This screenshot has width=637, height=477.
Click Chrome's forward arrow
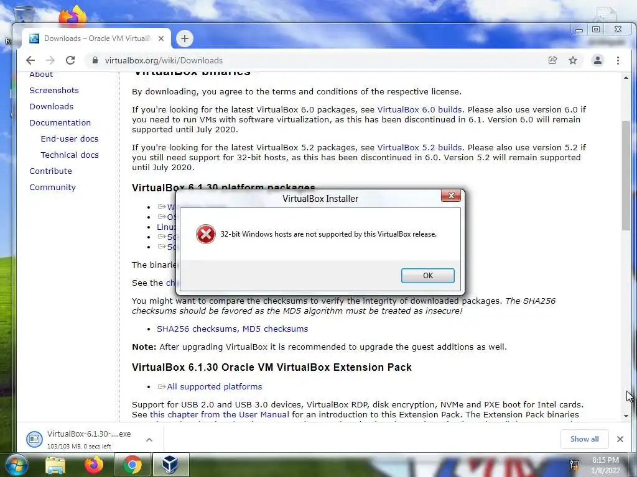[50, 60]
